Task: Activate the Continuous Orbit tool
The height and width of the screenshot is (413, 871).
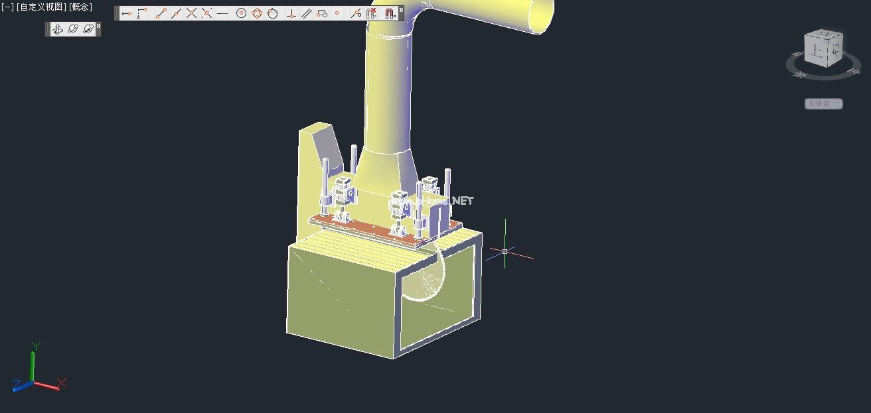Action: click(x=87, y=29)
